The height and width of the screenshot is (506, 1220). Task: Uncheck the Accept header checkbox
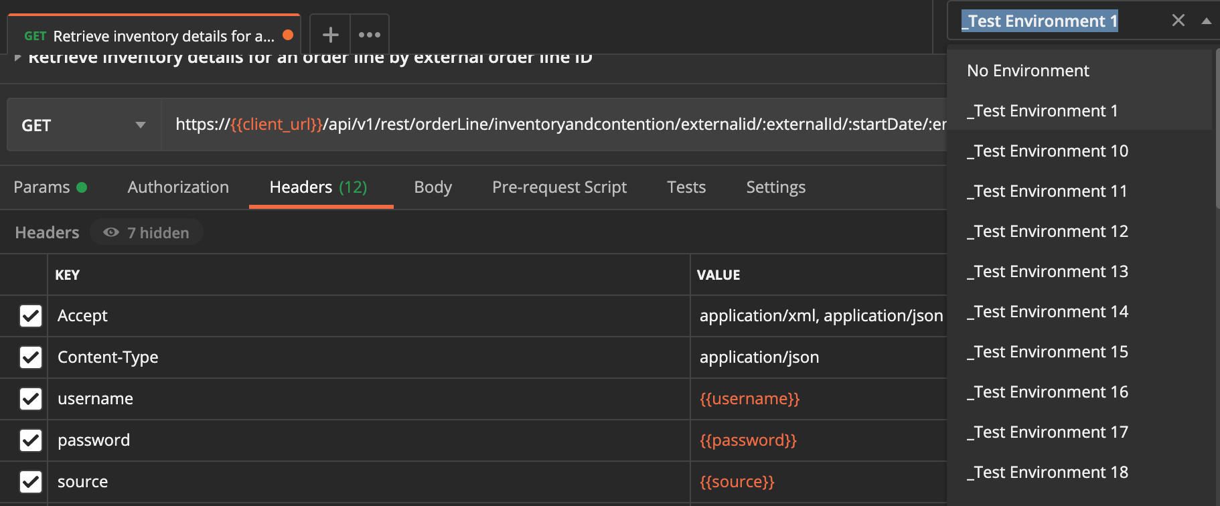point(31,316)
